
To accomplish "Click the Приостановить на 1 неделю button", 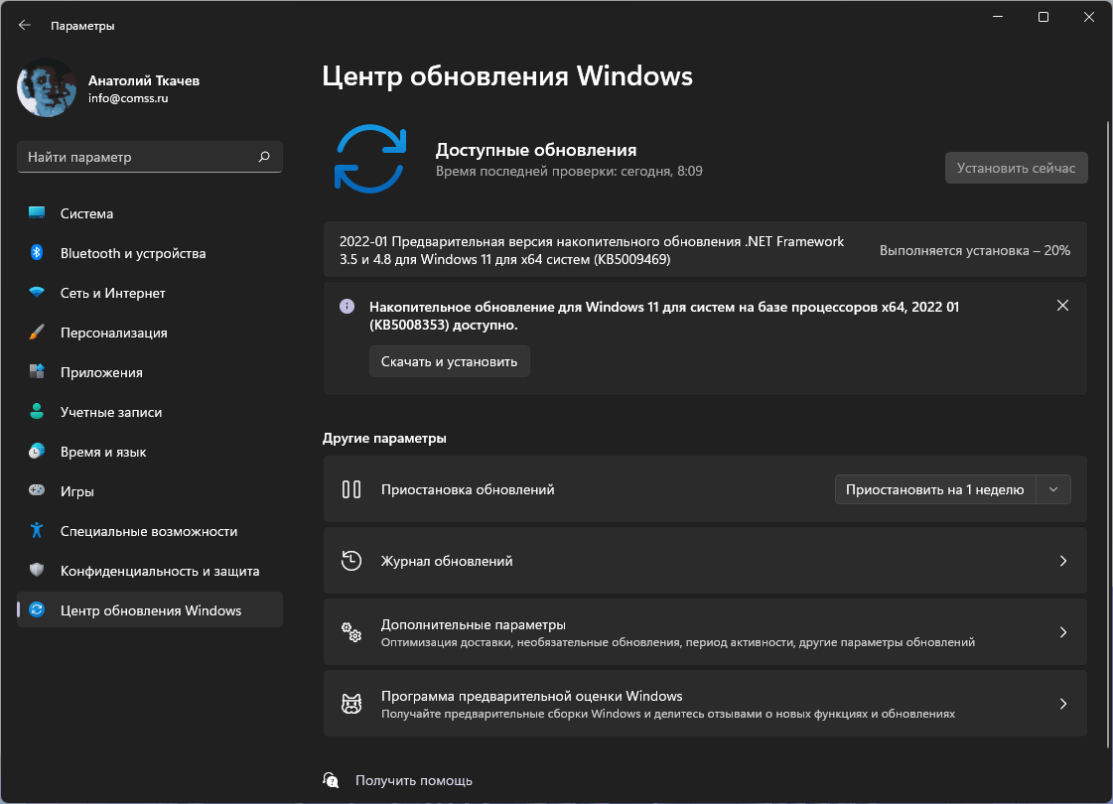I will click(x=934, y=489).
